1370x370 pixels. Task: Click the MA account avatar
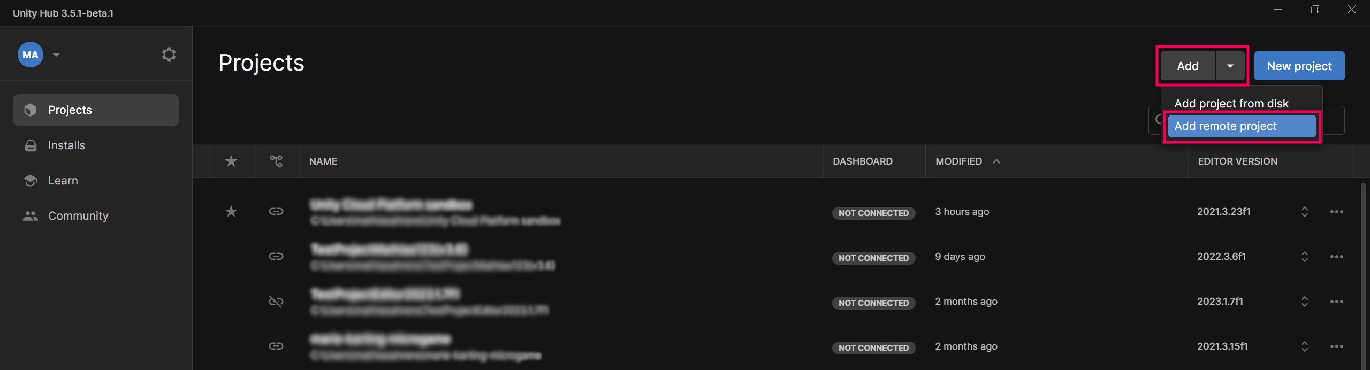[31, 55]
